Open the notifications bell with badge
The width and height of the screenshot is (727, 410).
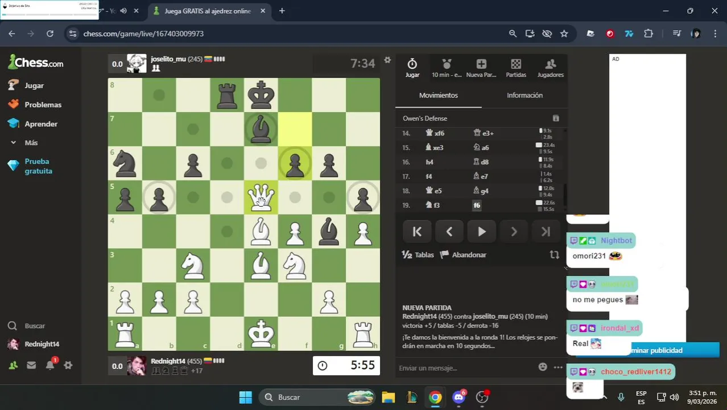click(50, 365)
